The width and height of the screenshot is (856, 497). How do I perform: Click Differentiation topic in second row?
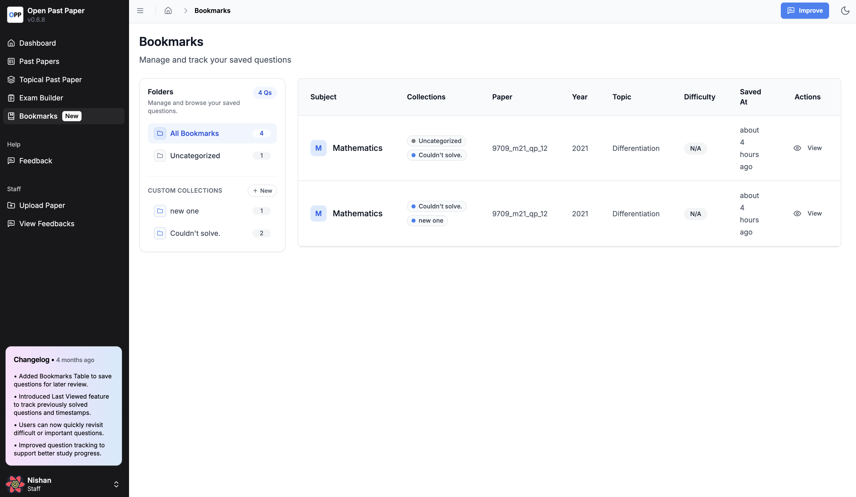point(636,214)
